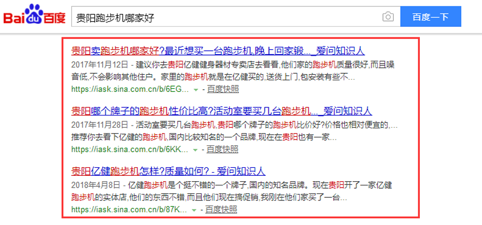Screen dimensions: 482x225
Task: Click the date text 2017年11月12日
Action: point(99,65)
